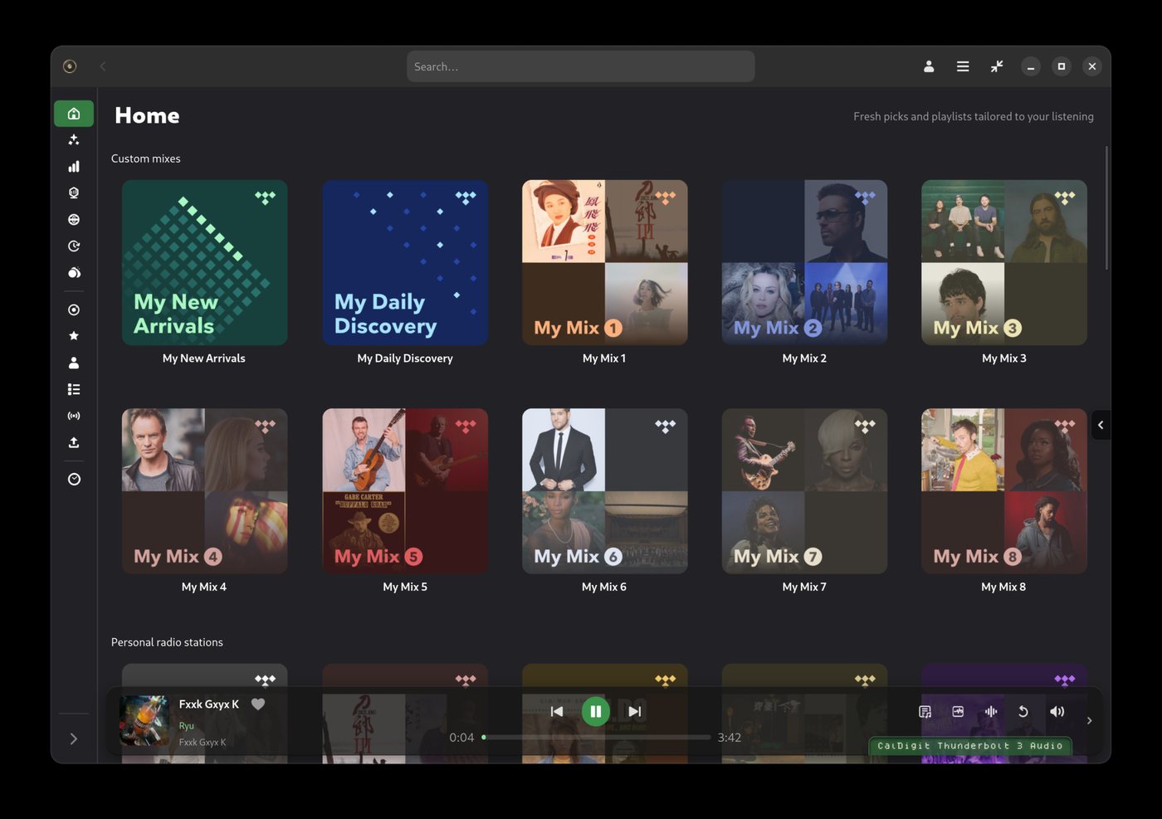
Task: Expand the sidebar with the bottom chevron
Action: click(74, 739)
